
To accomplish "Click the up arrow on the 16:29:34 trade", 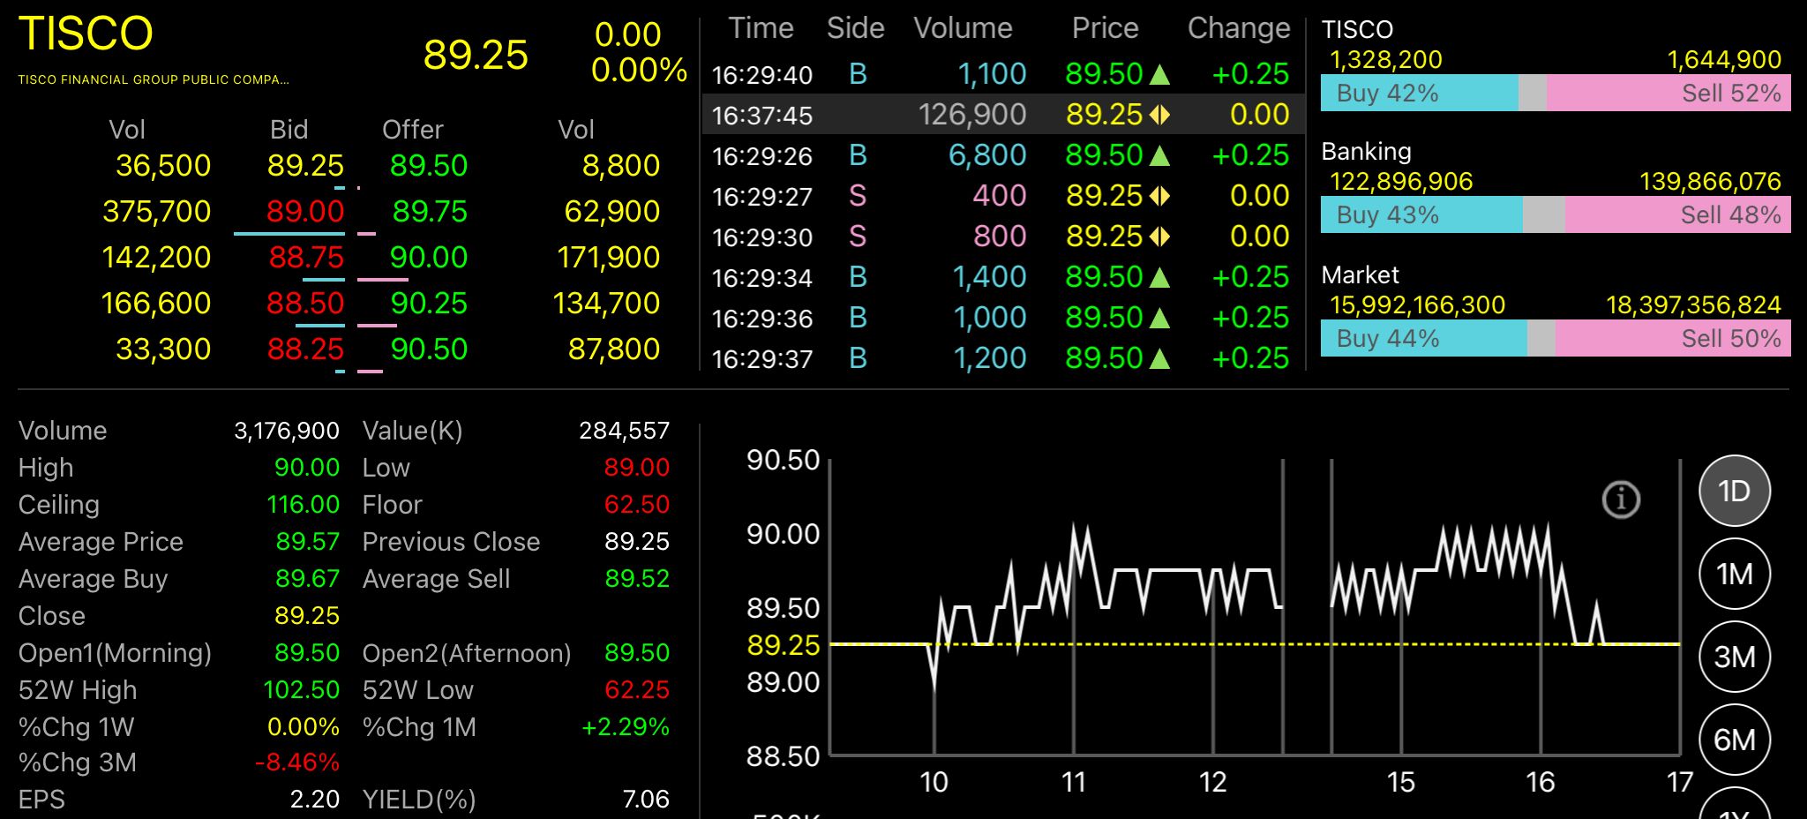I will (1160, 277).
